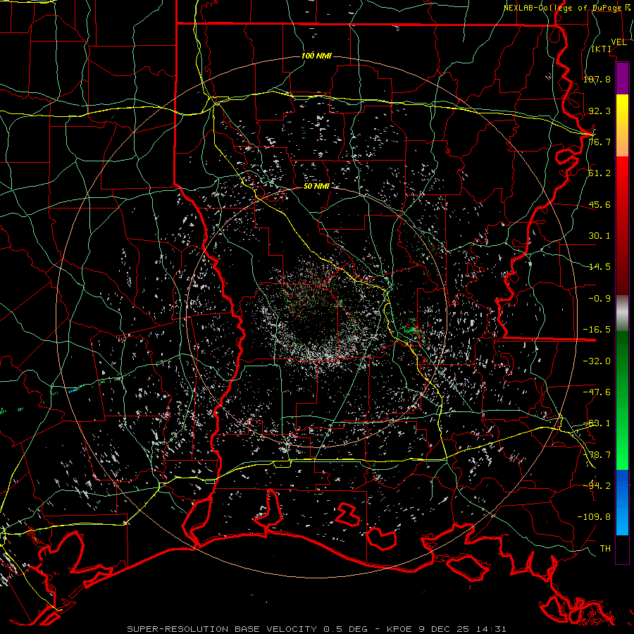Select the dark TH segment at the color bar bottom
Screen dimensions: 634x634
tap(622, 549)
